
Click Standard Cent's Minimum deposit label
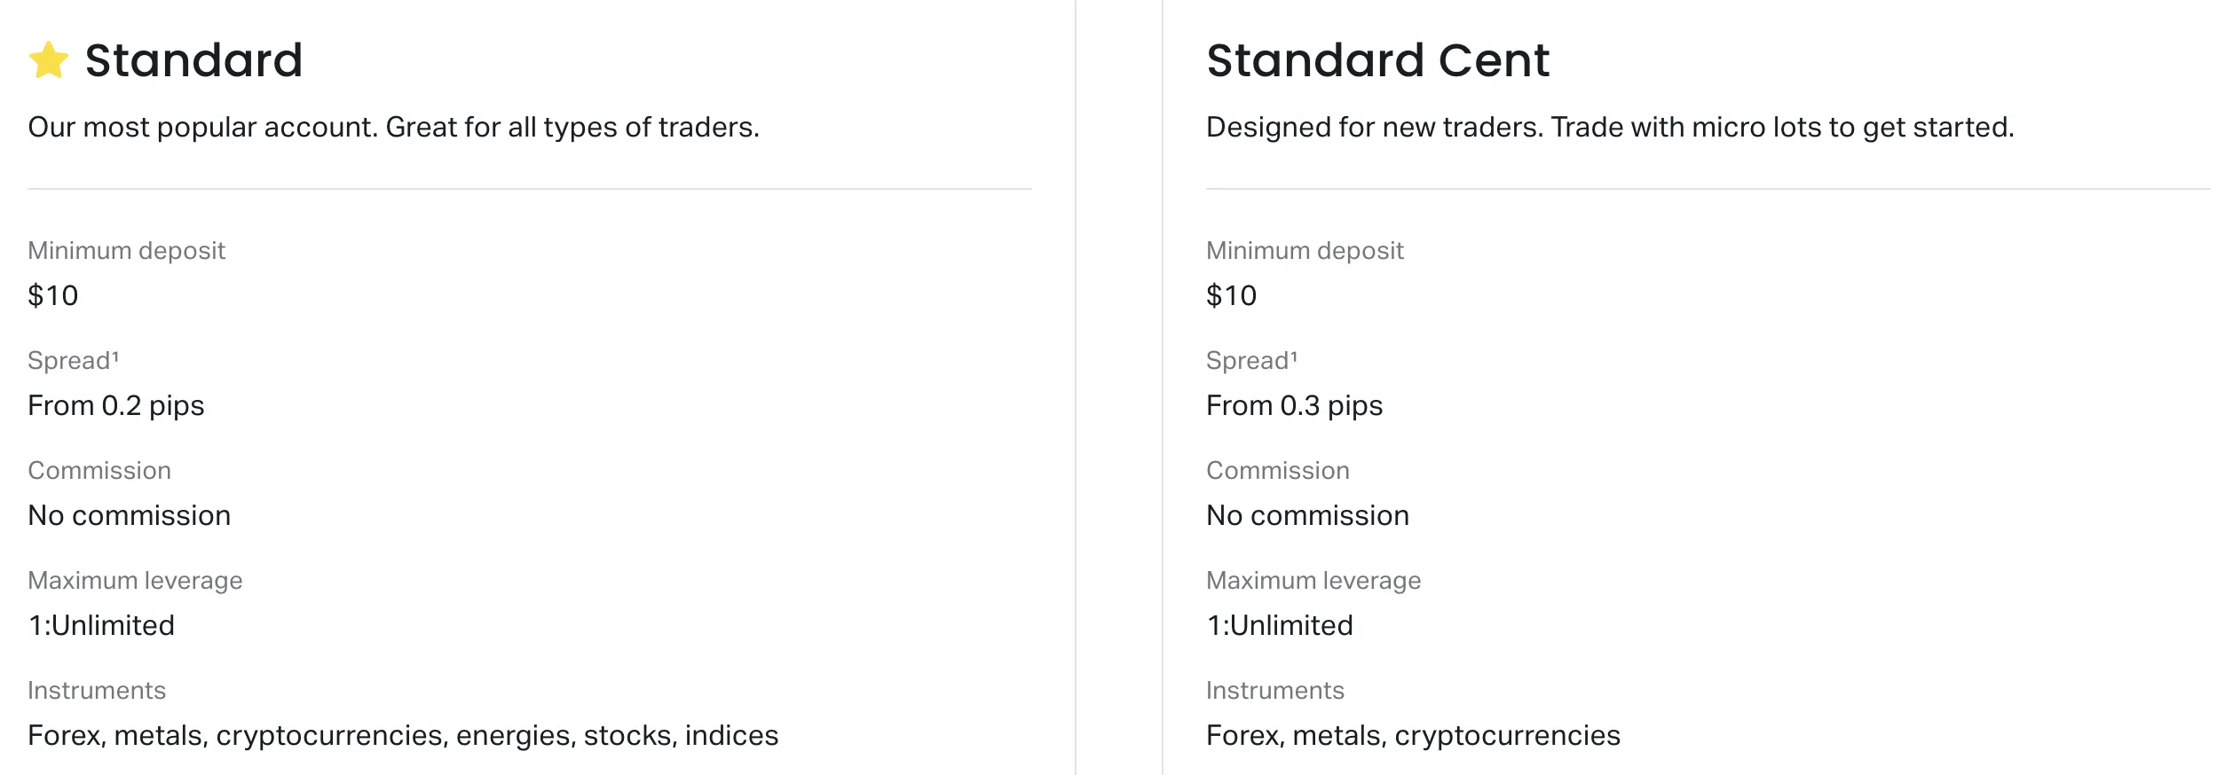coord(1305,250)
